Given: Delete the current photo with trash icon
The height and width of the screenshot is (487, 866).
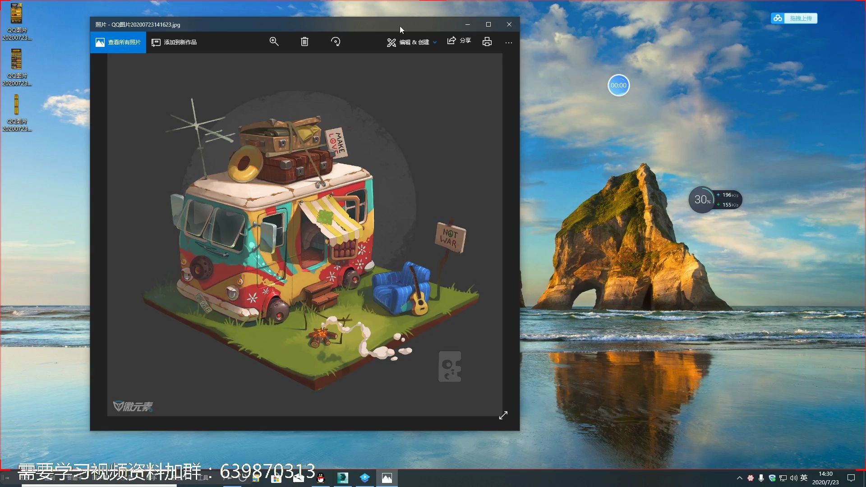Looking at the screenshot, I should coord(304,41).
